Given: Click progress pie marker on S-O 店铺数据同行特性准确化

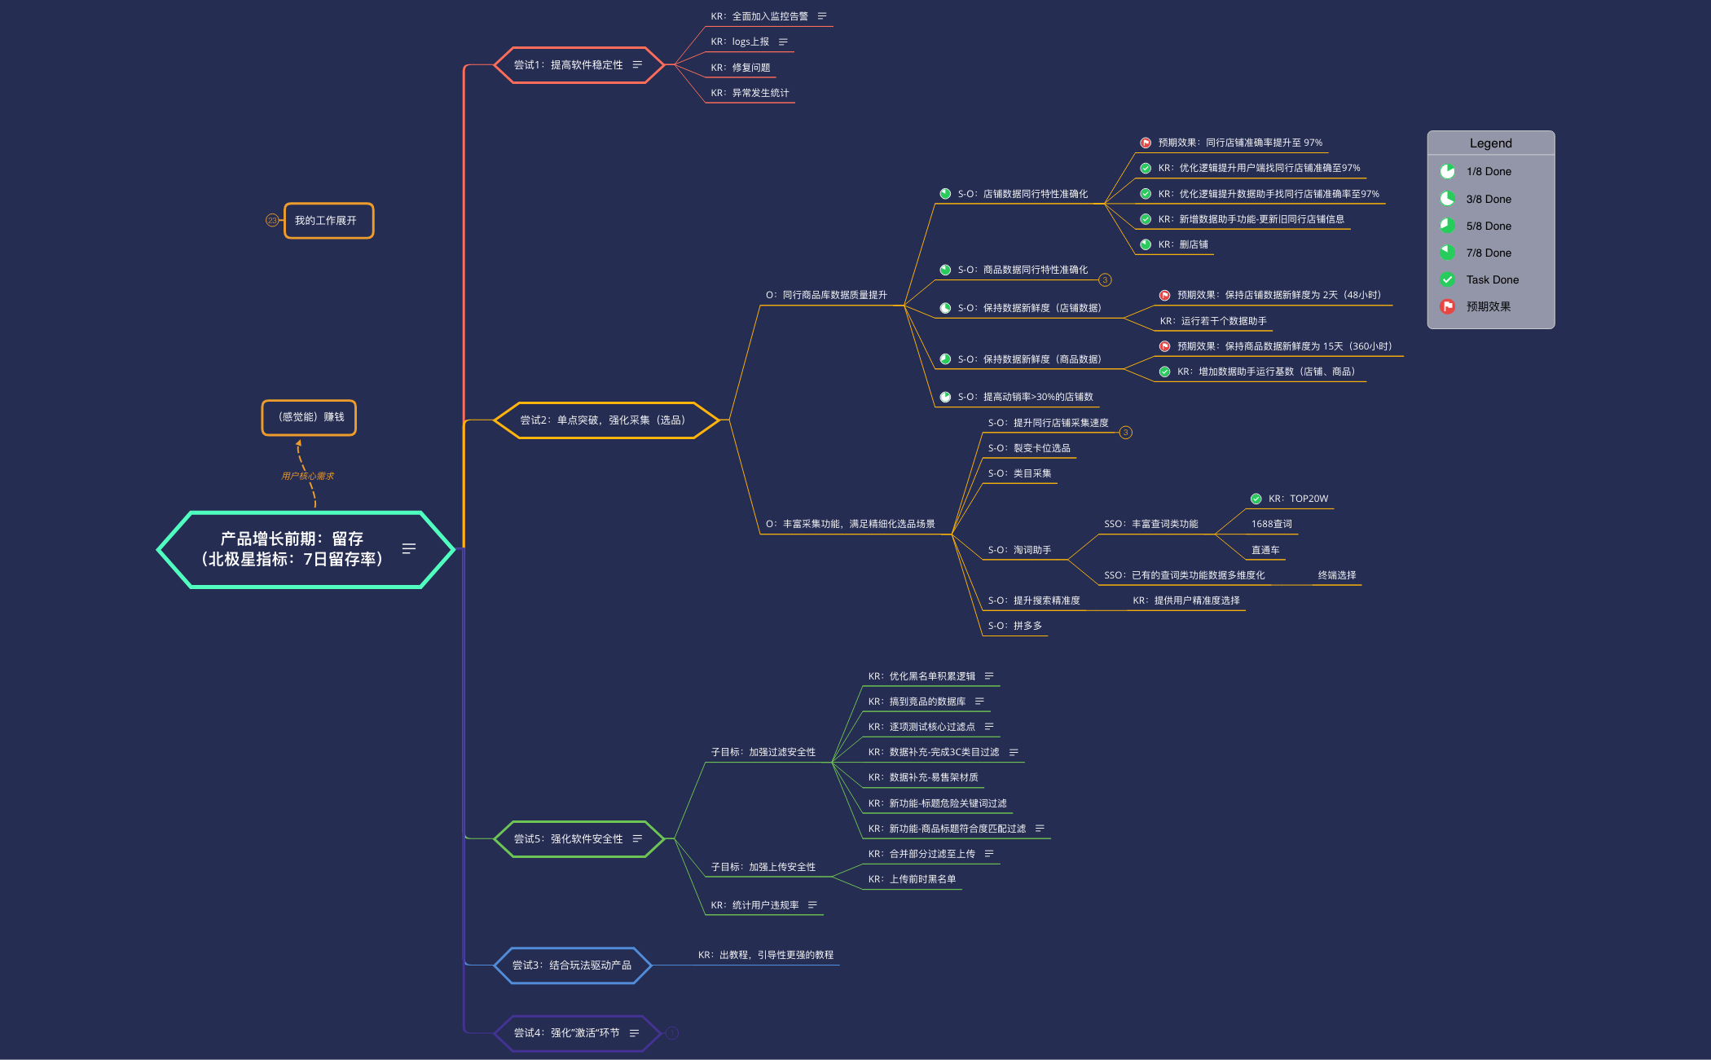Looking at the screenshot, I should [945, 194].
